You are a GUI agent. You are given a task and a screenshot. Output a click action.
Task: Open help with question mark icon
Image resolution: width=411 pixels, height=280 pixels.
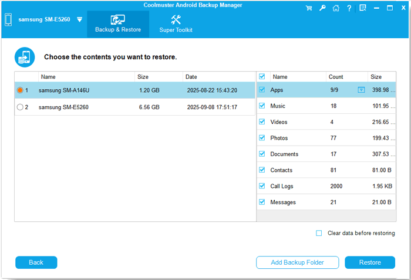point(349,8)
